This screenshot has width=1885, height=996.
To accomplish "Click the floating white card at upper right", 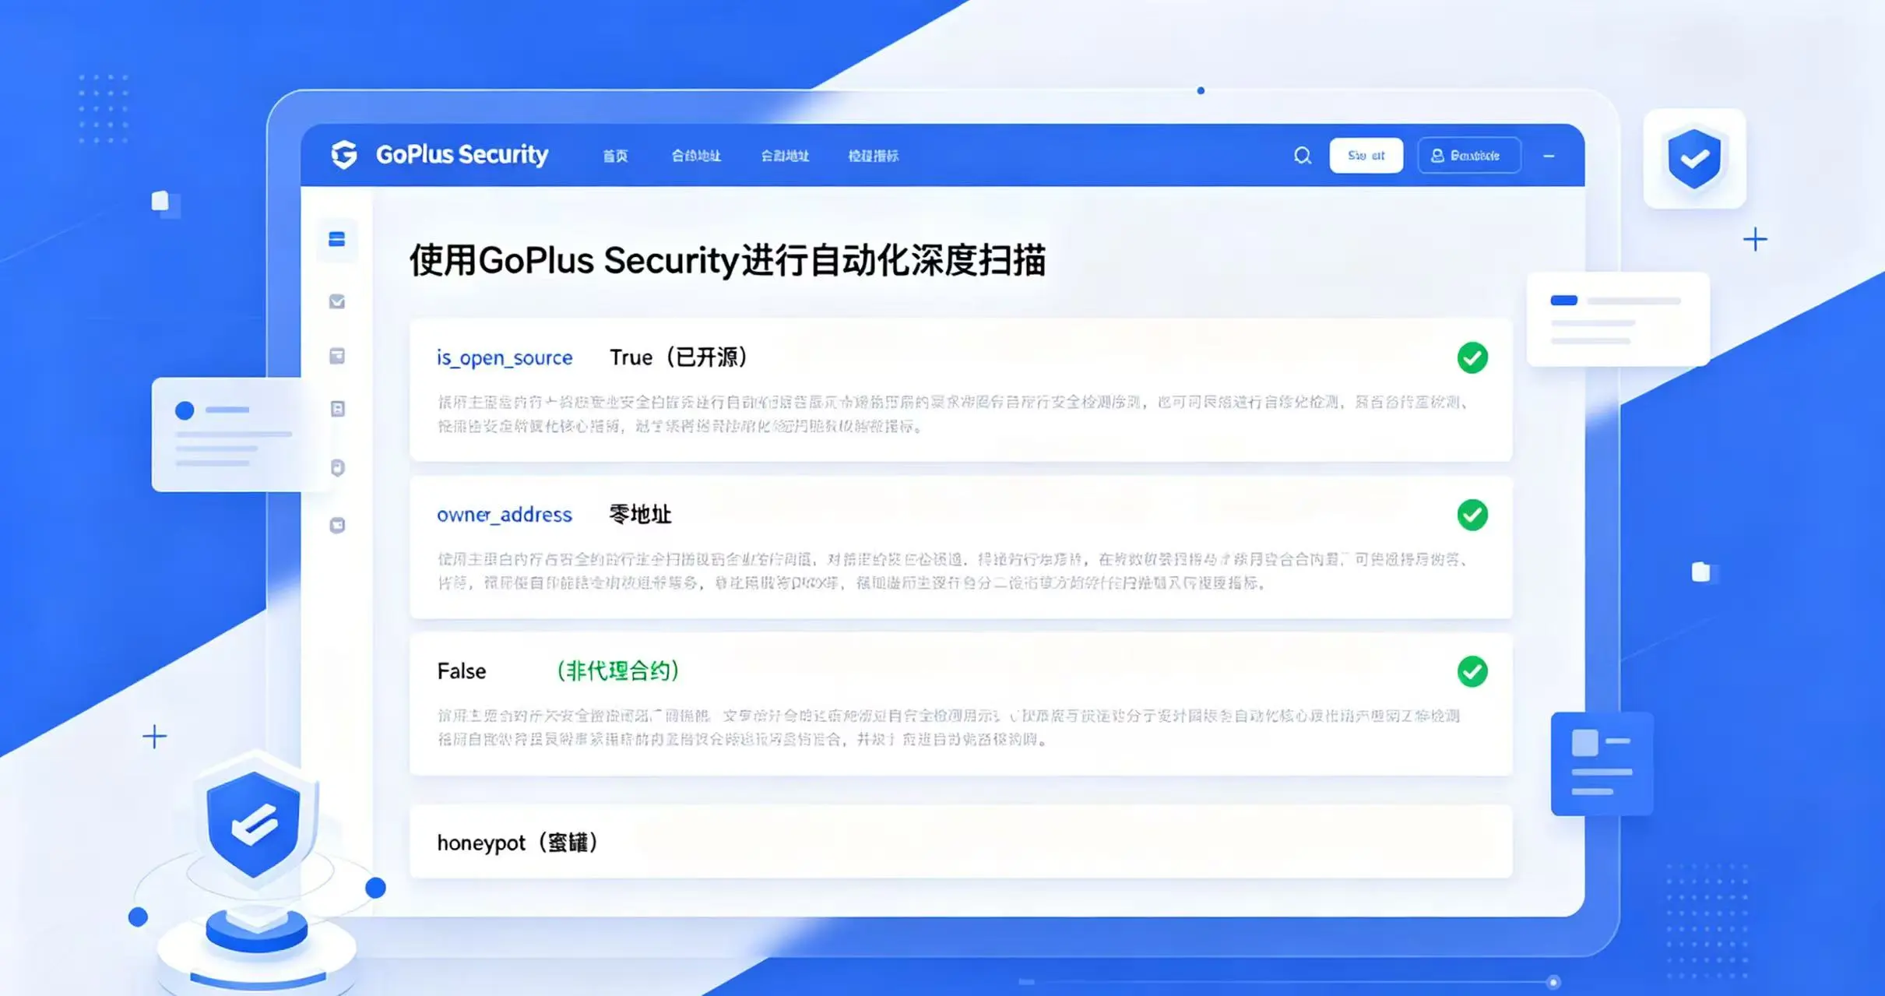I will pyautogui.click(x=1618, y=319).
